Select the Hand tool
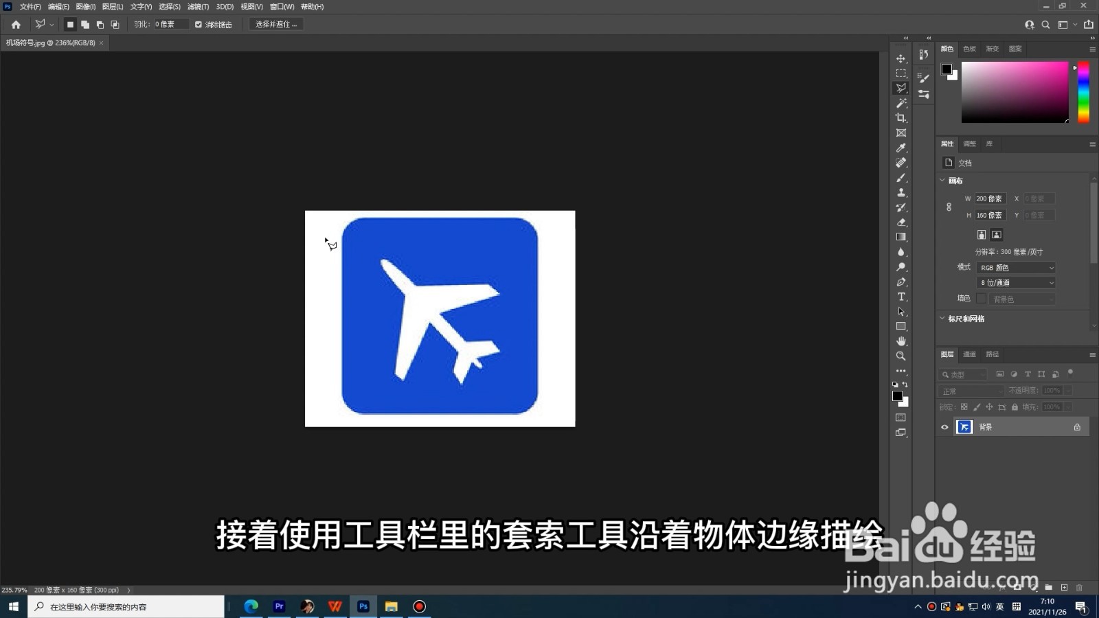 (900, 341)
